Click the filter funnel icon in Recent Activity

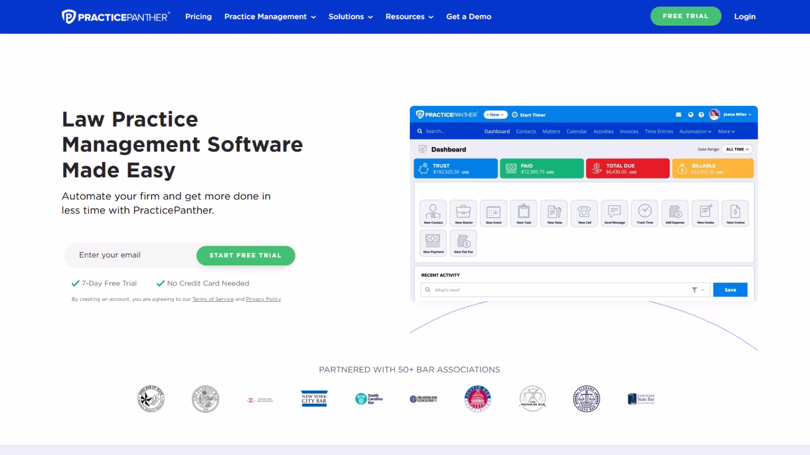click(694, 290)
